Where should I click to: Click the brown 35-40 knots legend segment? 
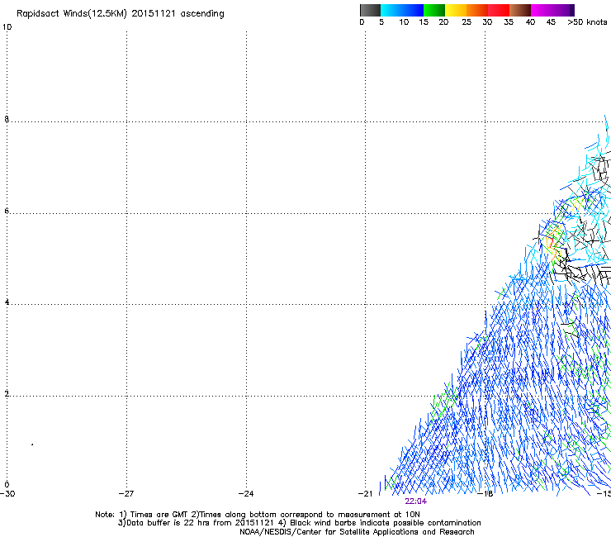(x=520, y=10)
